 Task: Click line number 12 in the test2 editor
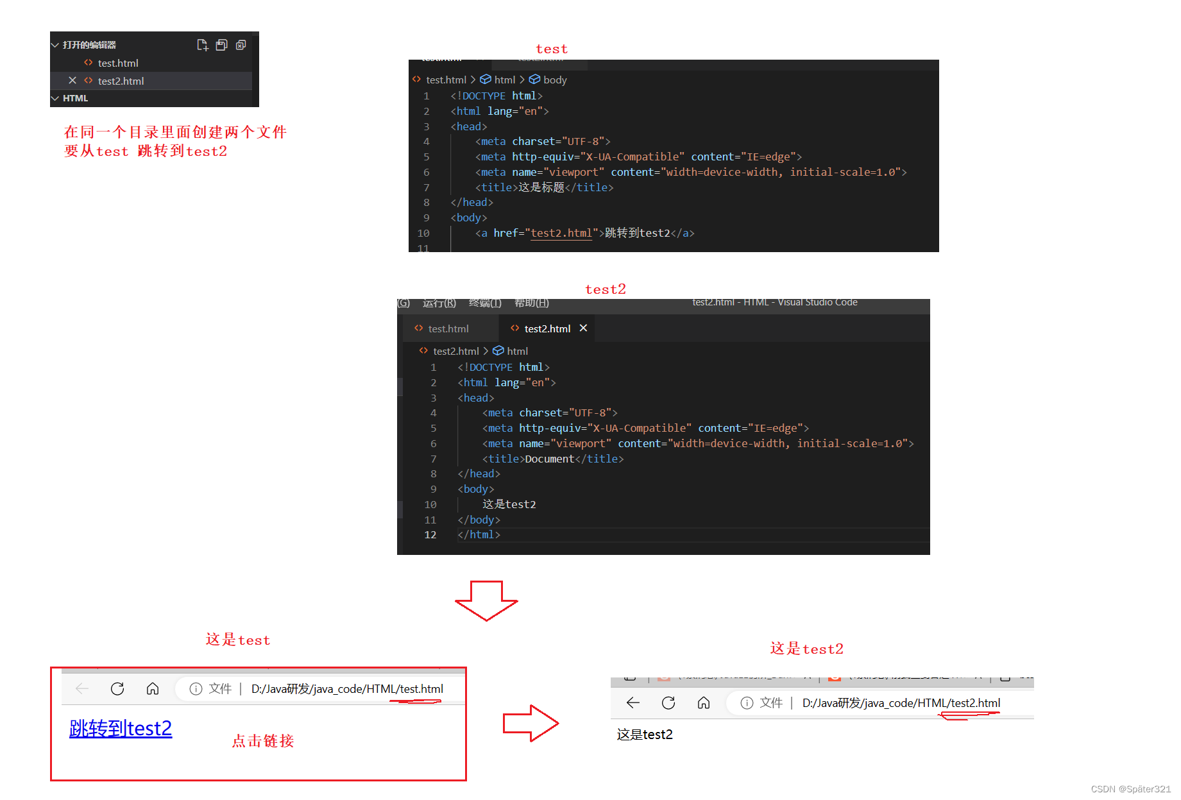(x=430, y=534)
